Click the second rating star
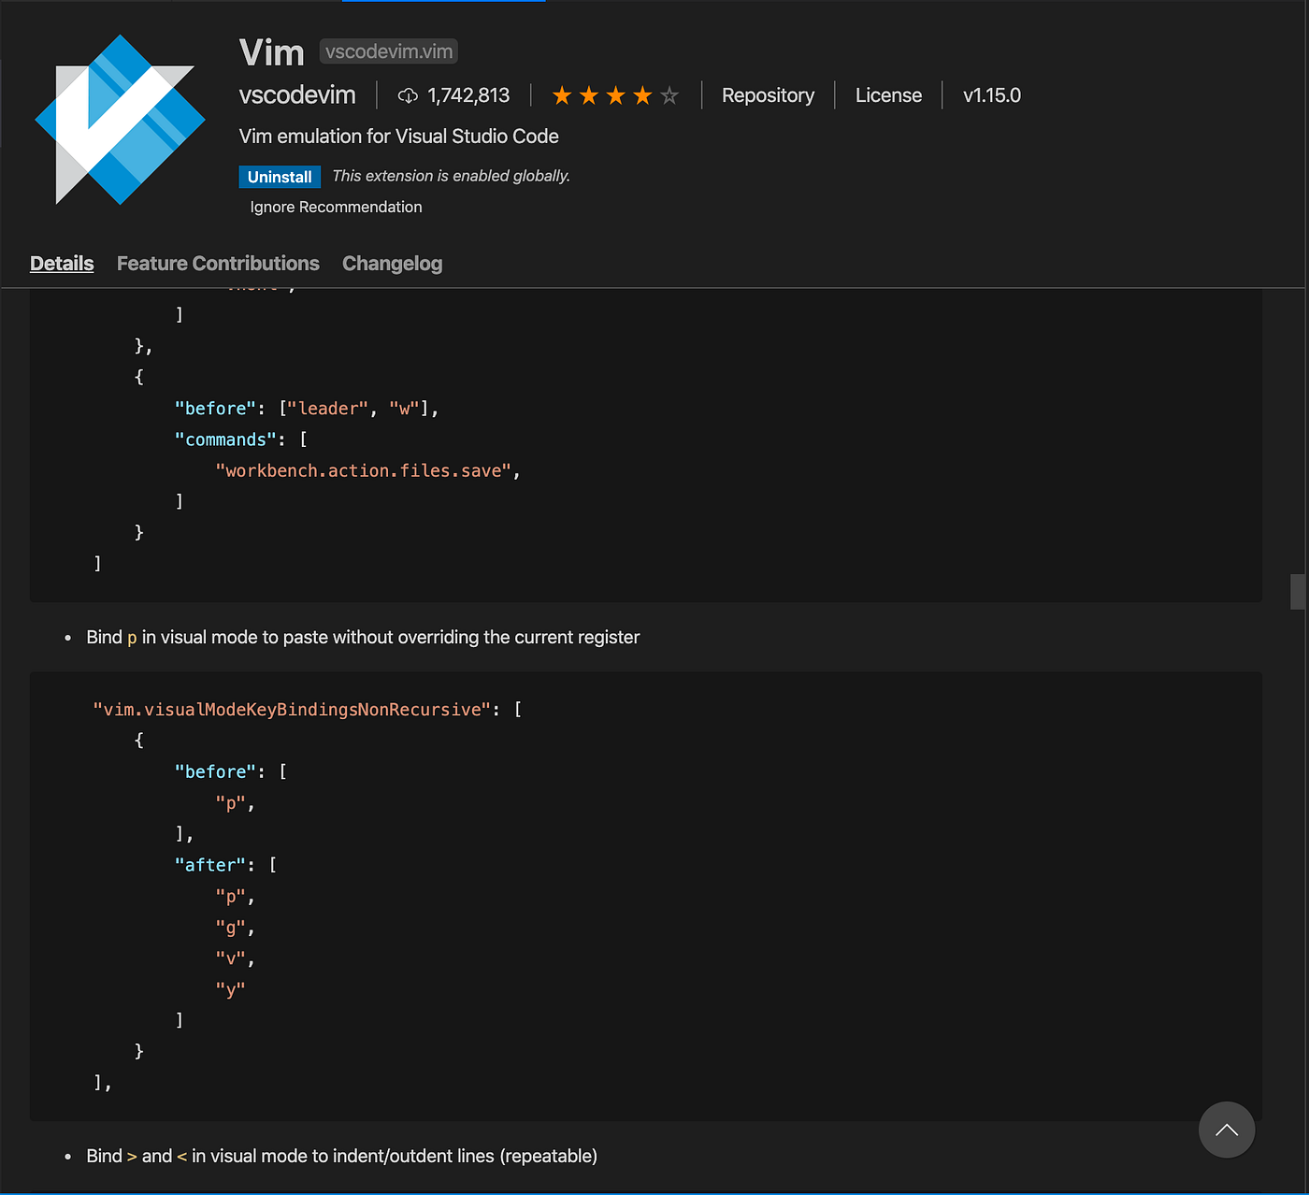 (587, 94)
